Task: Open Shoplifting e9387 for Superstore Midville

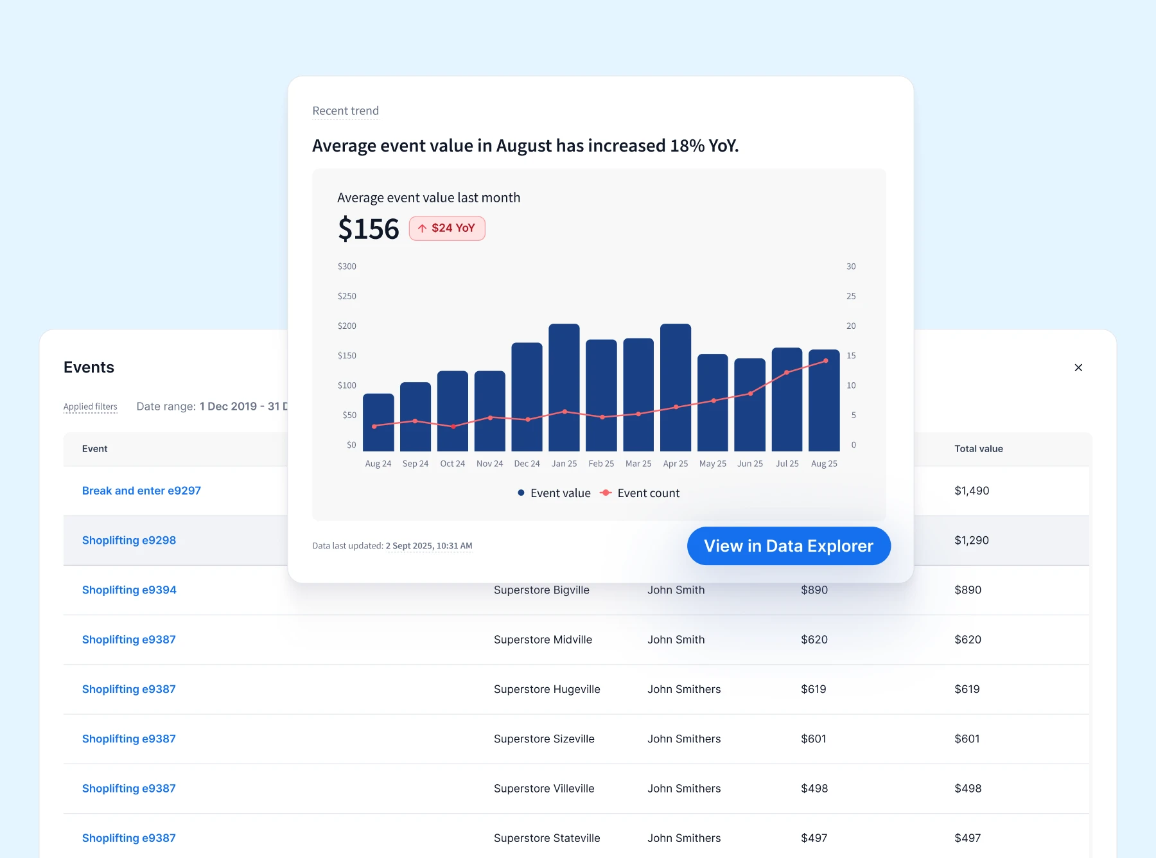Action: pyautogui.click(x=128, y=640)
